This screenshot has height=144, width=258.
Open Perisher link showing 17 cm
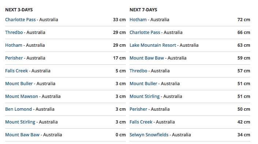[x=14, y=58]
